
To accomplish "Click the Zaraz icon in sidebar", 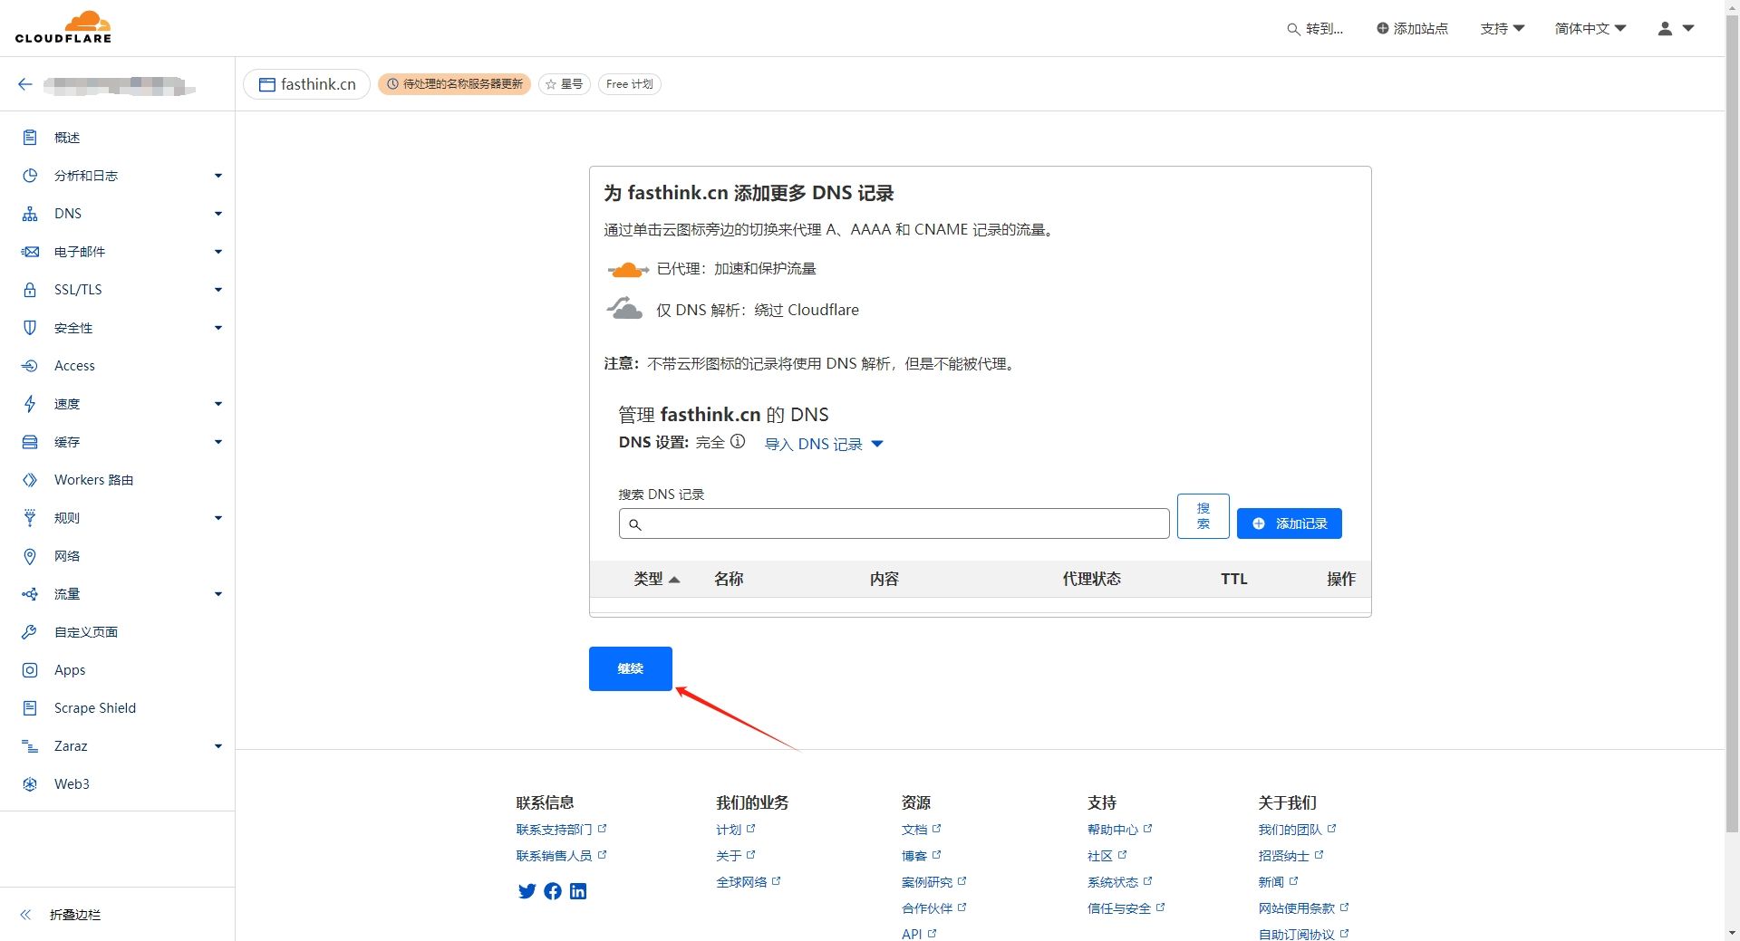I will point(30,746).
